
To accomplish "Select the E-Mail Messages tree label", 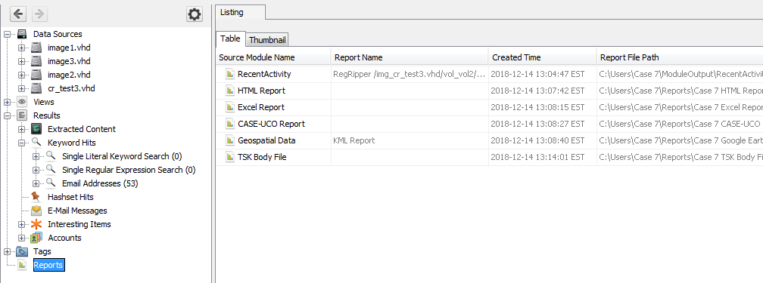I will (77, 211).
